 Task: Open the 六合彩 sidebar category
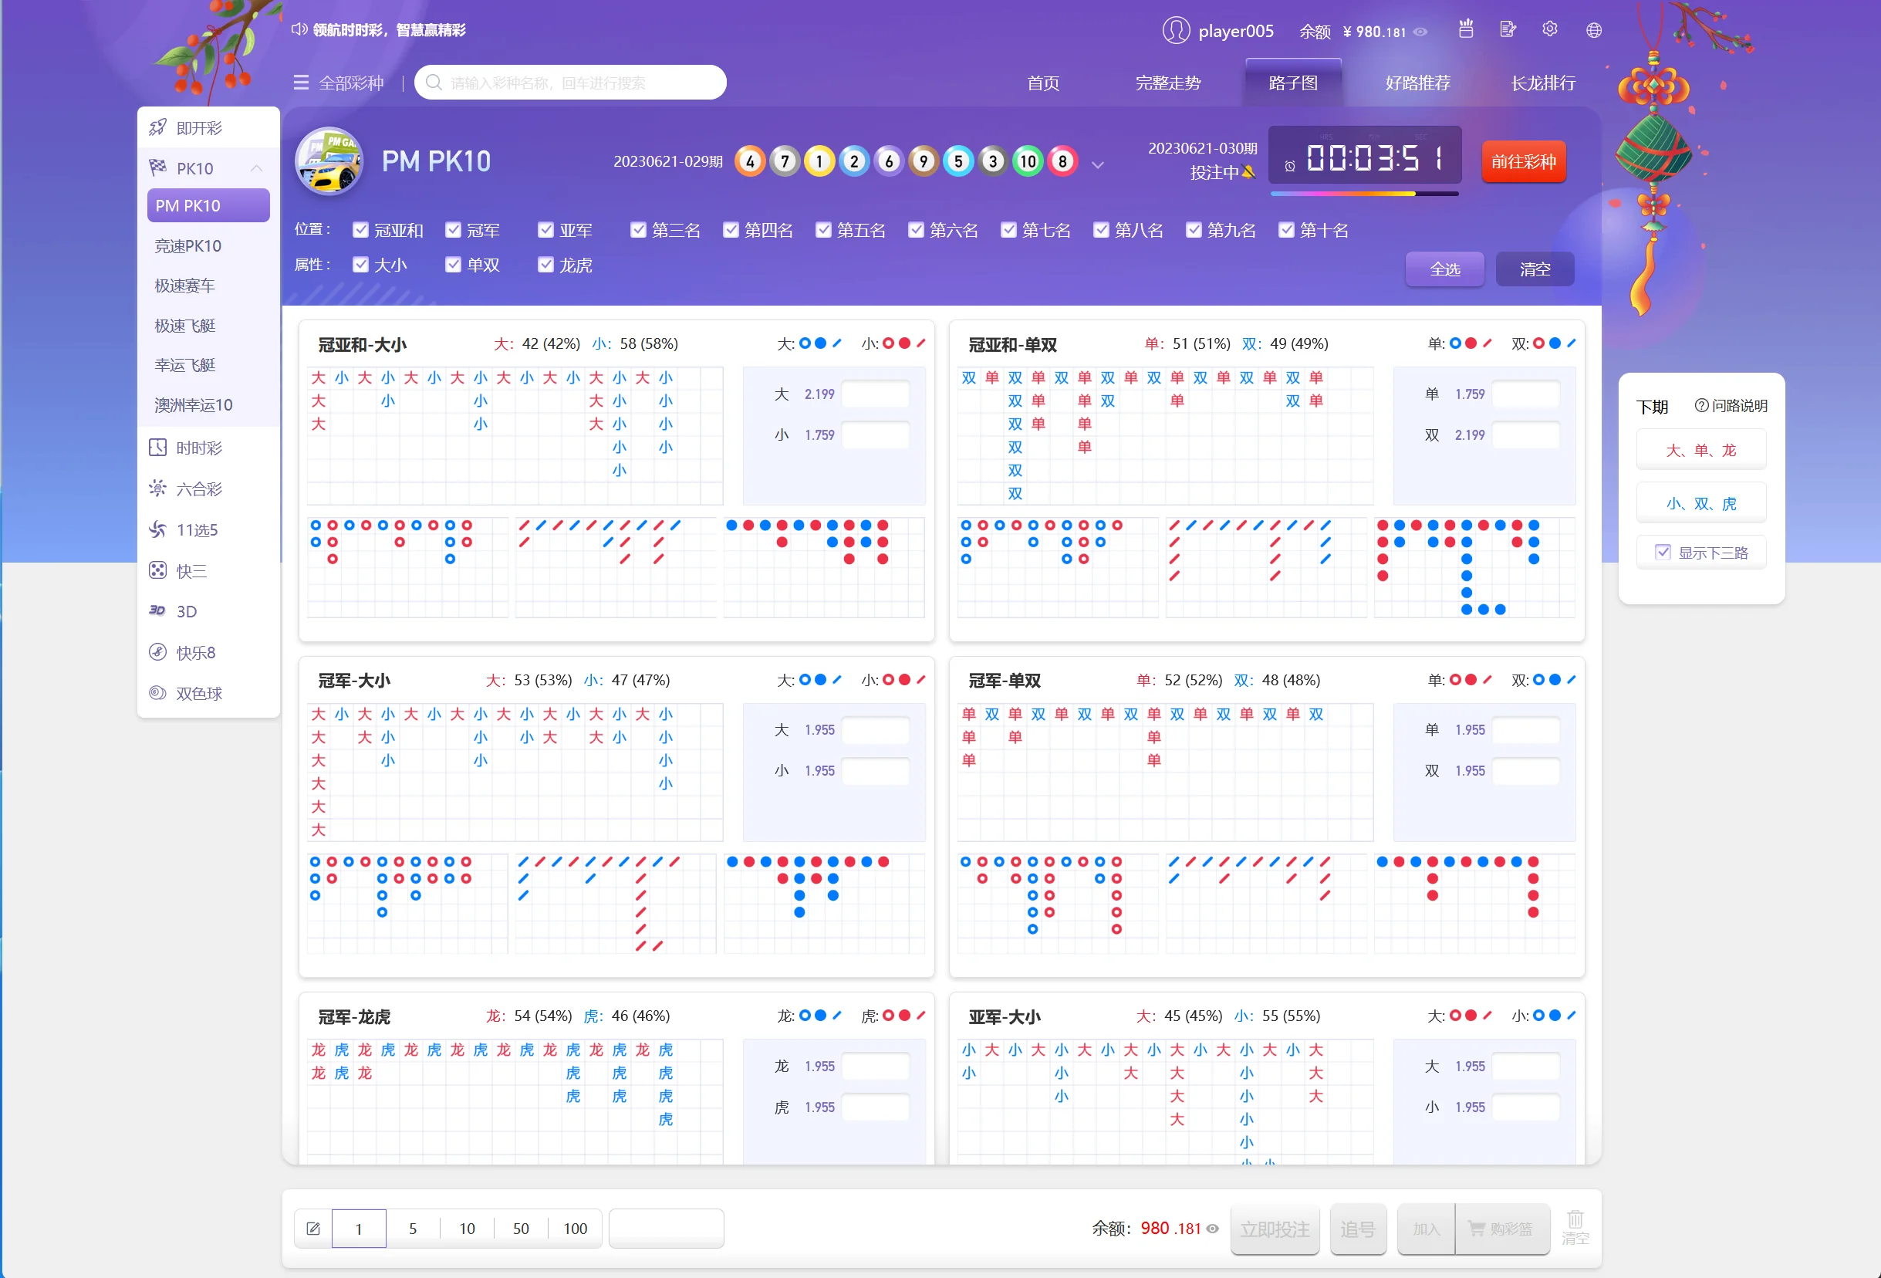[x=198, y=489]
